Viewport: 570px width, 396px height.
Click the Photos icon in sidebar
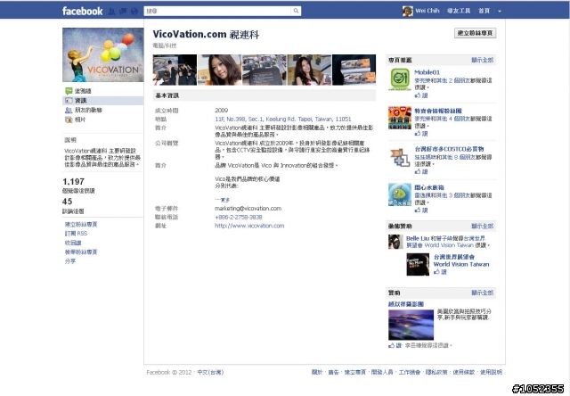click(69, 120)
